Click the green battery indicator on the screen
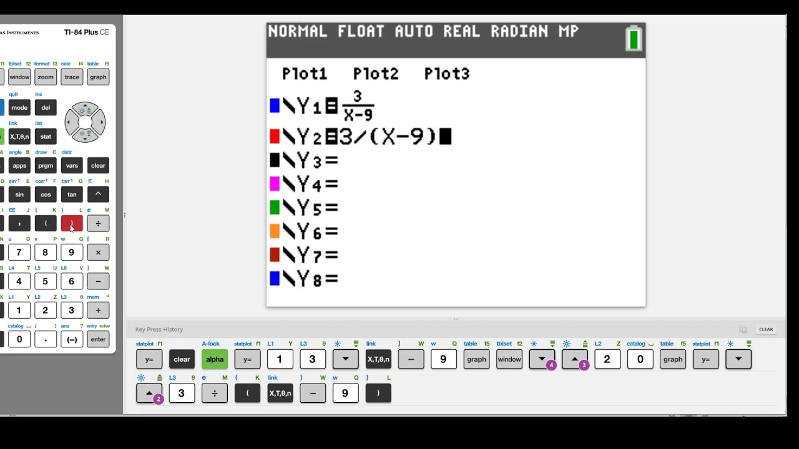 (634, 39)
